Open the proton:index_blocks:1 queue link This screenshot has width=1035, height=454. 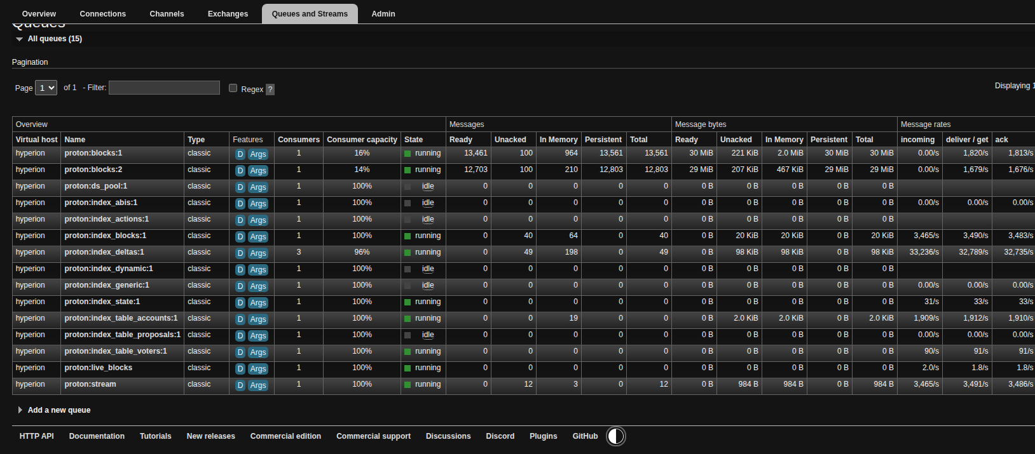[105, 236]
